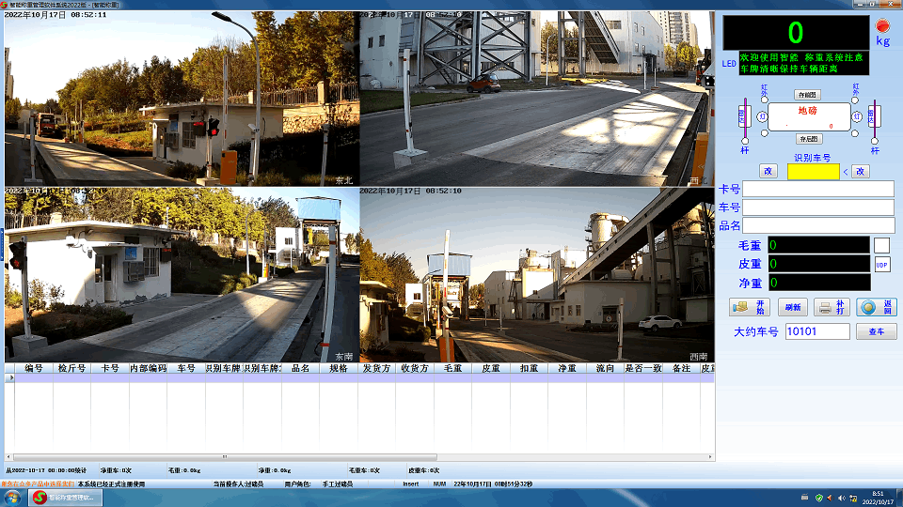Click the 开始 start button with hand icon
The width and height of the screenshot is (903, 507).
pyautogui.click(x=750, y=307)
